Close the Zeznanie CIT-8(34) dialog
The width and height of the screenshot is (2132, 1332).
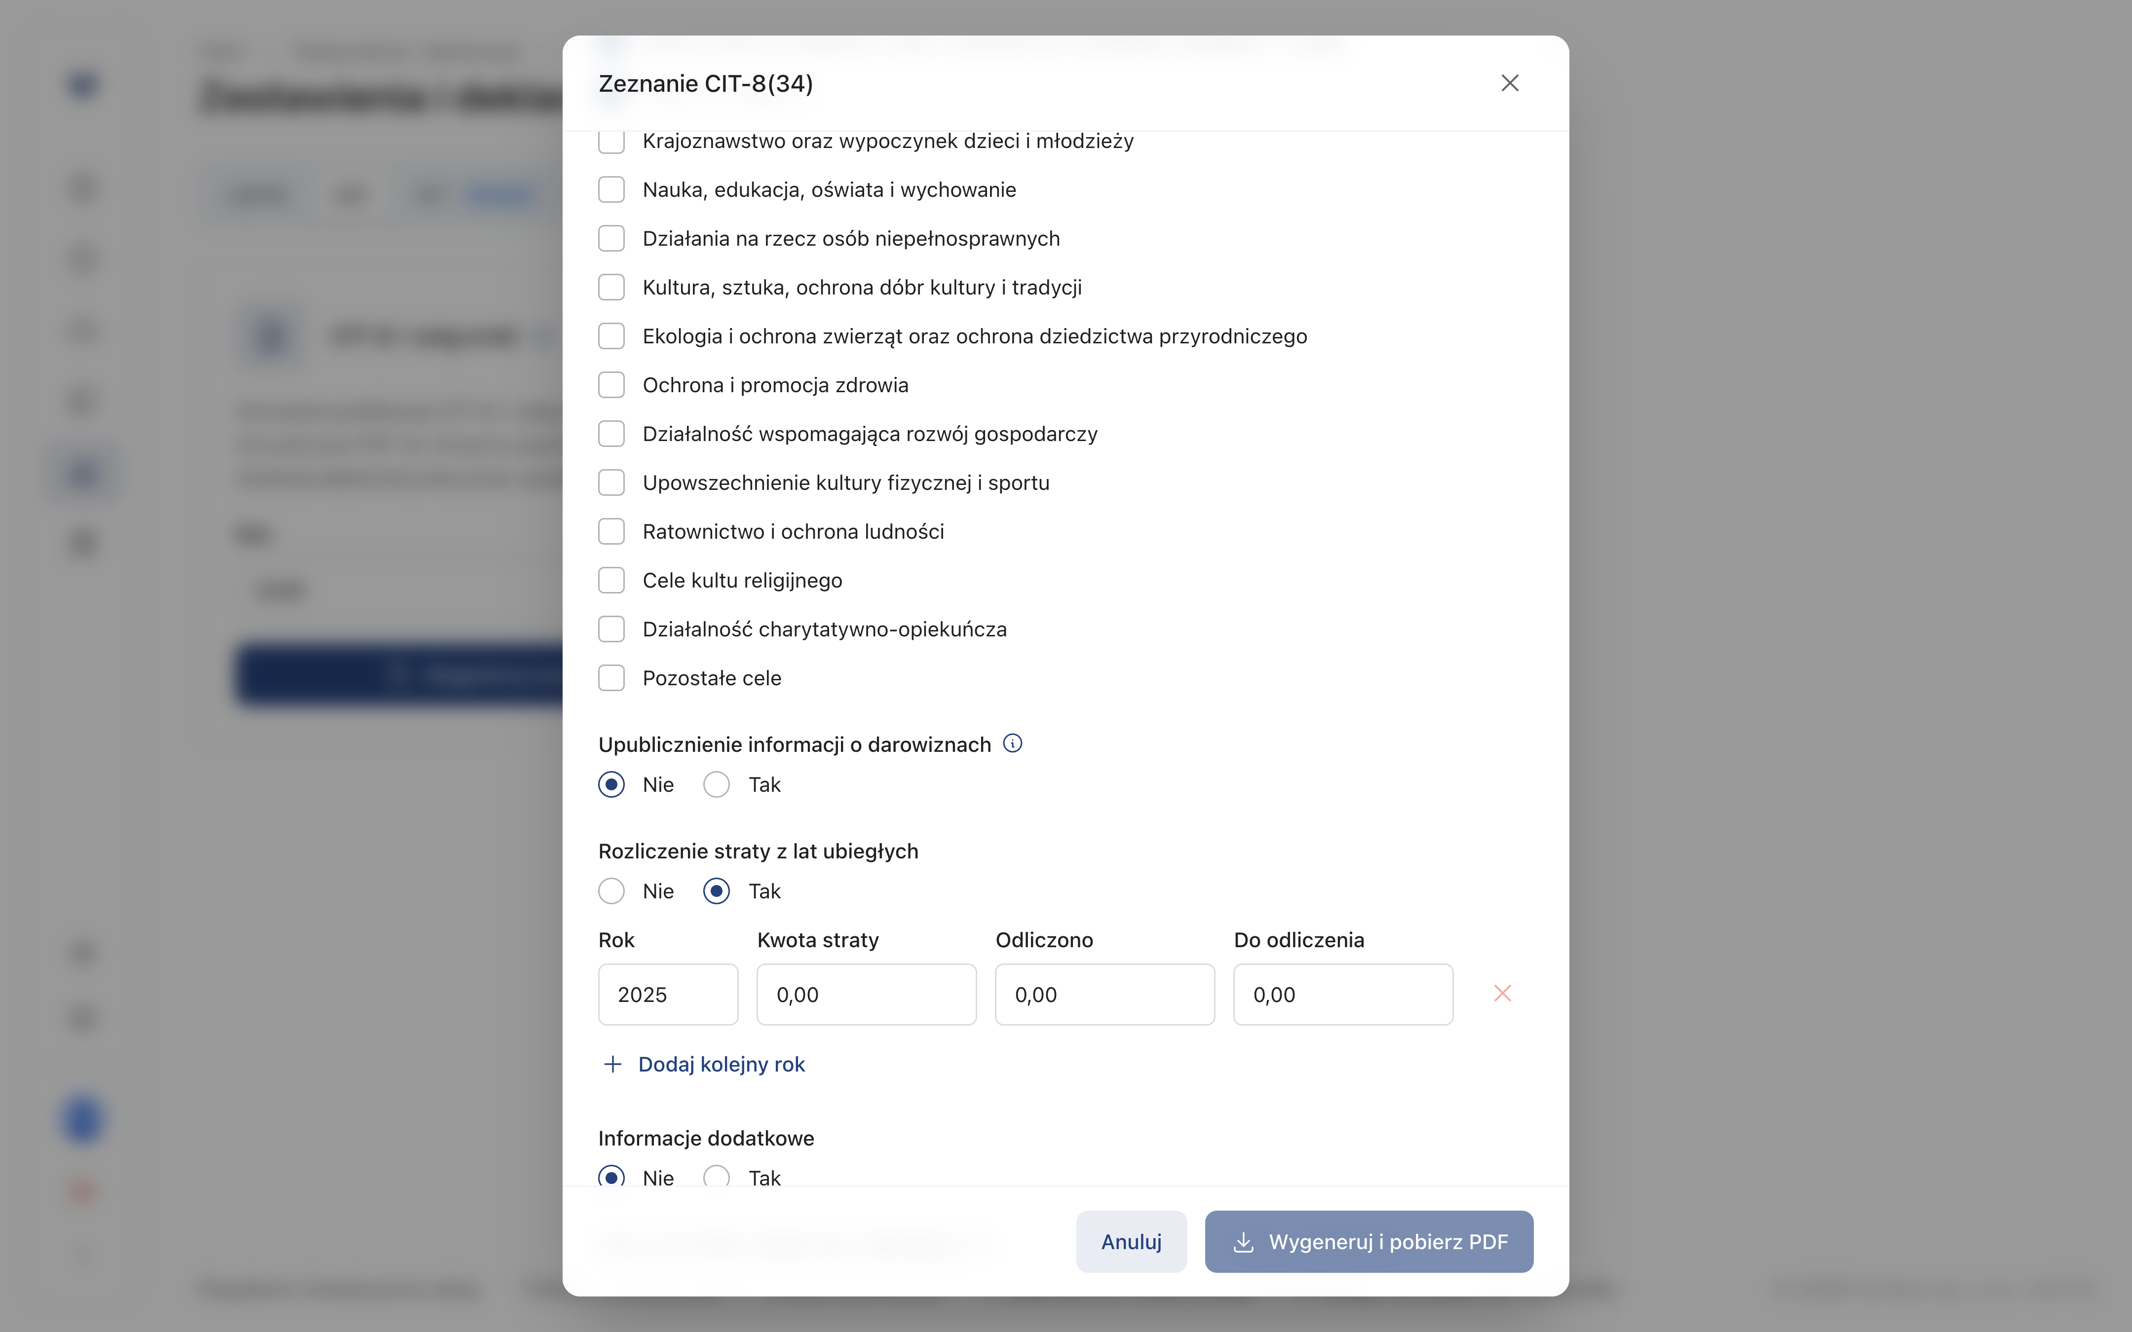1510,83
